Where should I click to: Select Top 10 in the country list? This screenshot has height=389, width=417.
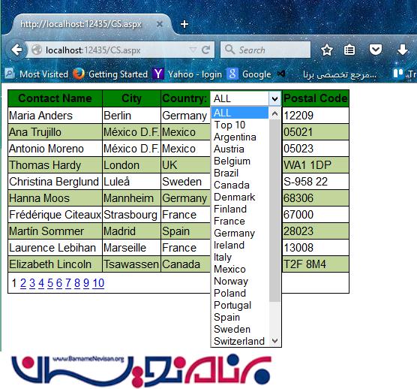click(240, 125)
